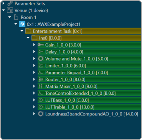Viewport: 142px width, 140px height.
Task: Click the LUTTreble_1_0_0 dial icon
Action: pos(41,107)
